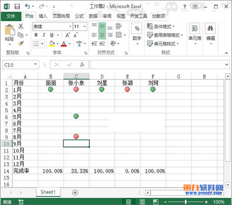The height and width of the screenshot is (205, 232).
Task: Click Merge and Center icon
Action: 119,35
